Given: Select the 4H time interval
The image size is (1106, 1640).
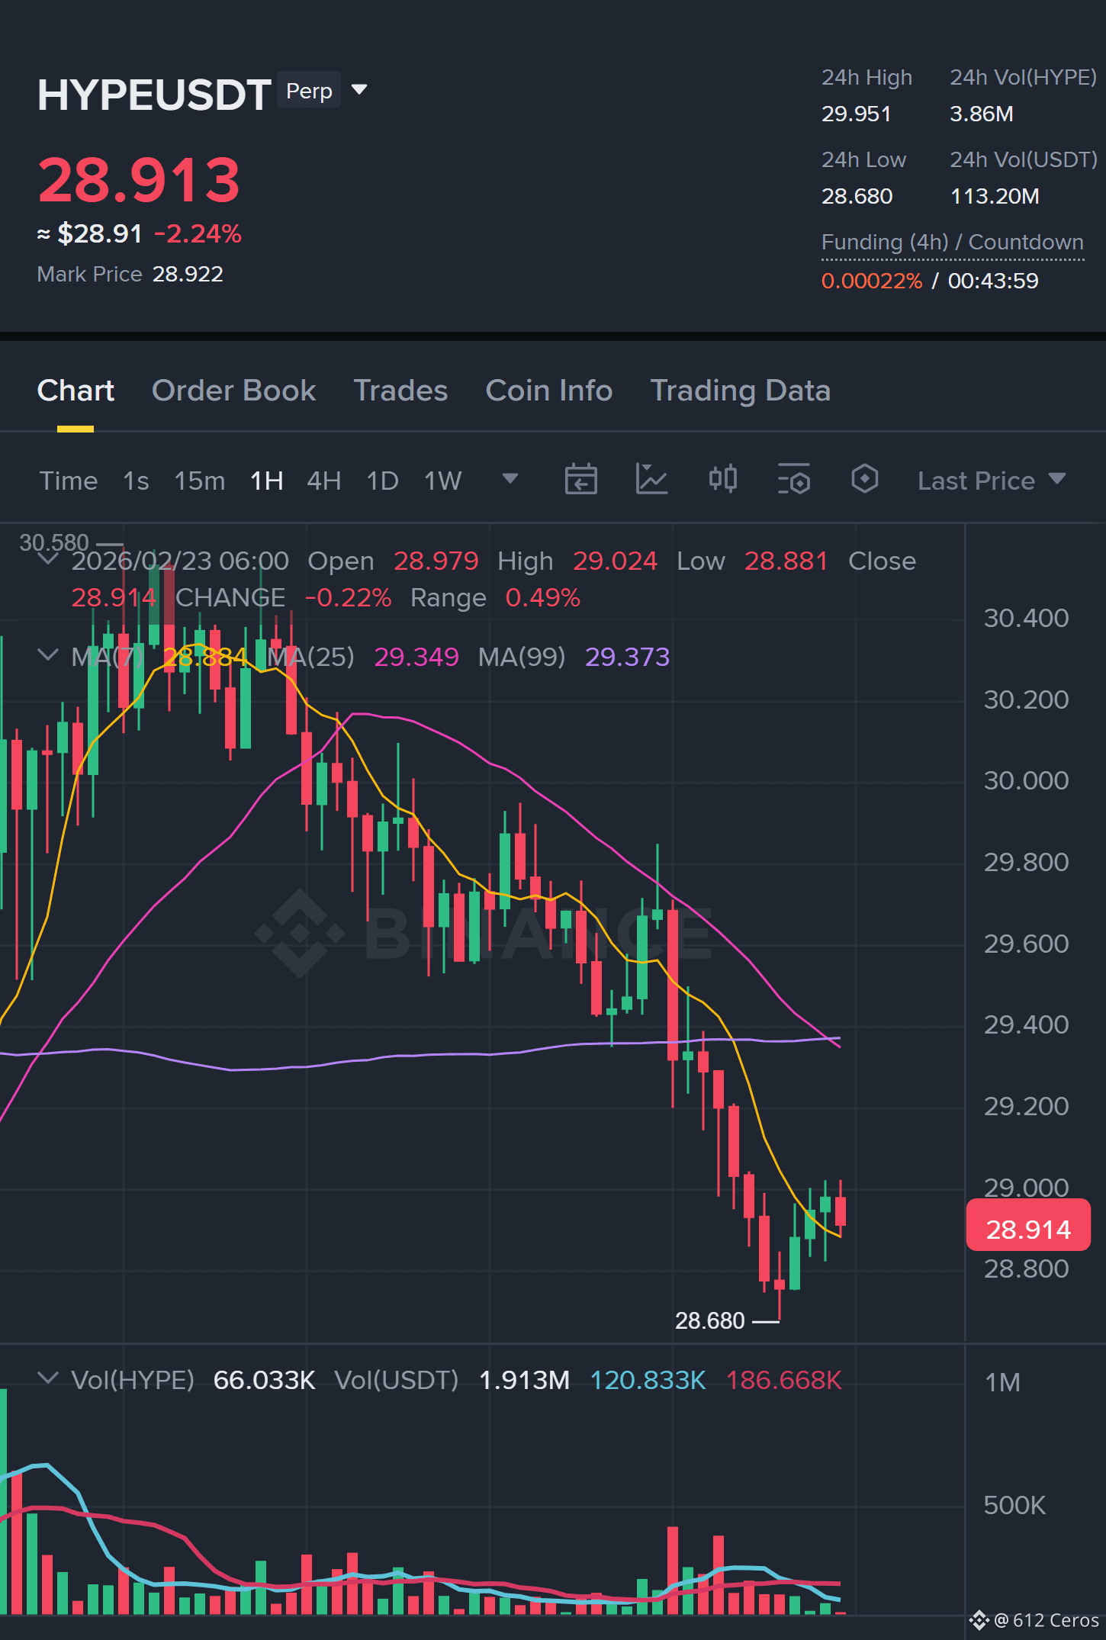Looking at the screenshot, I should [323, 481].
